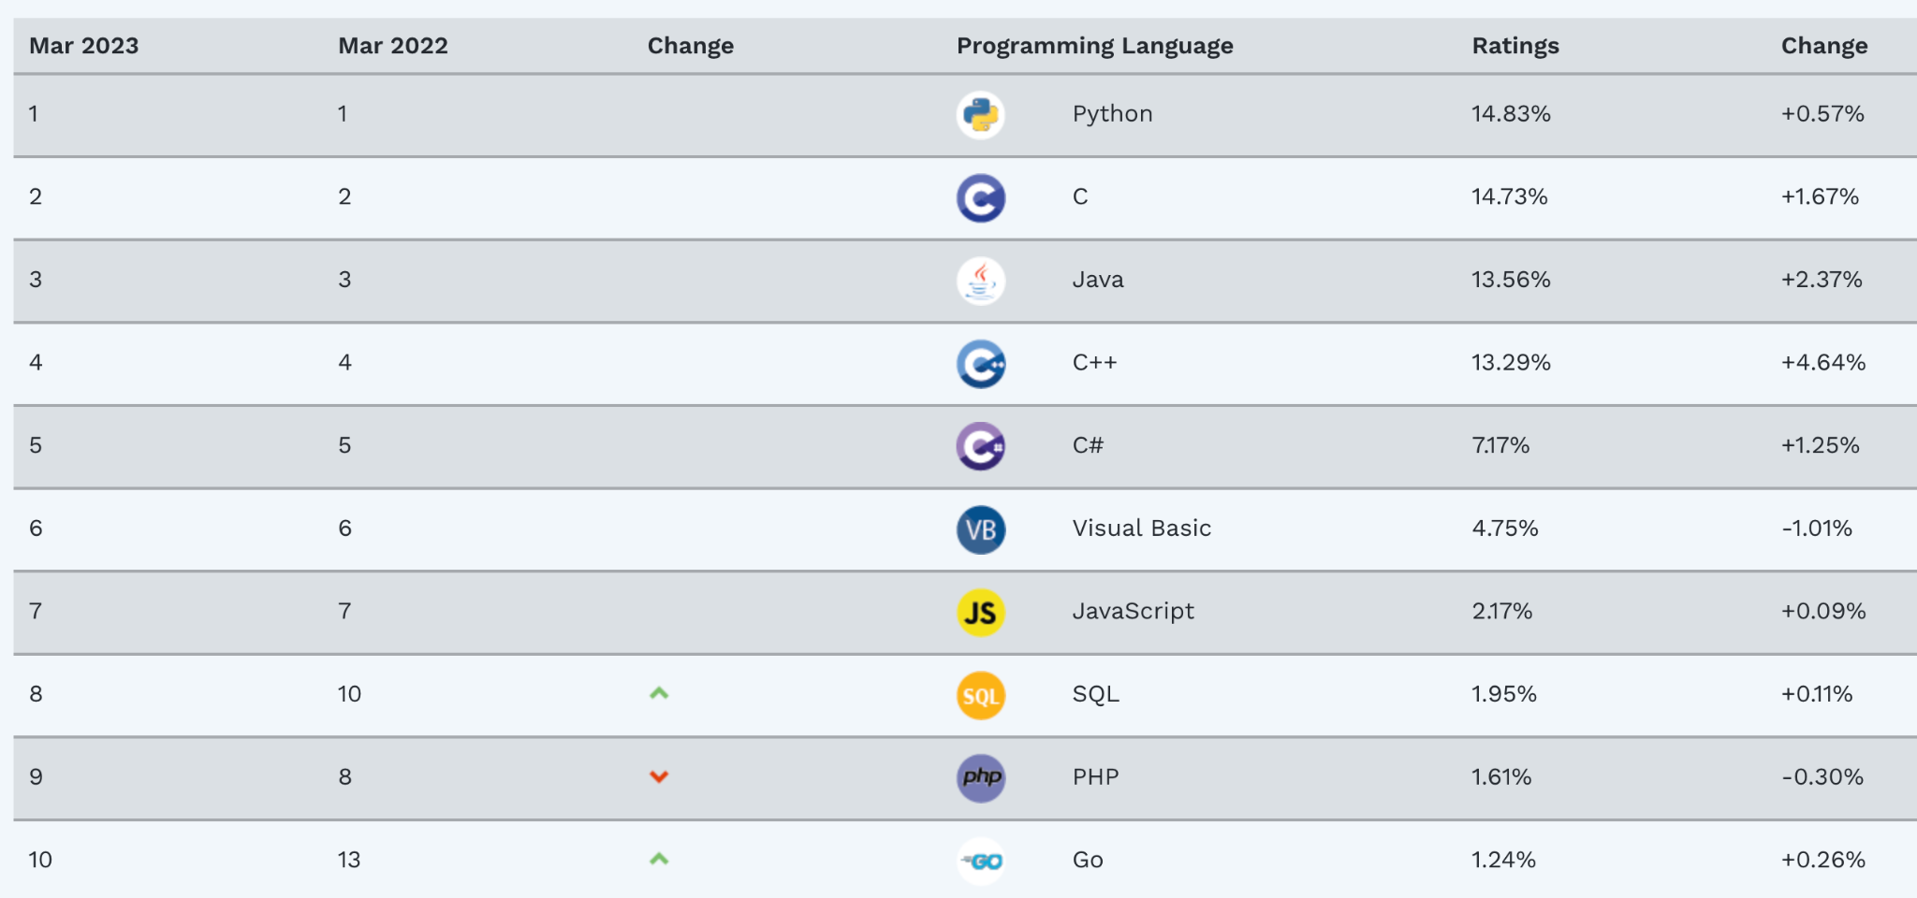The width and height of the screenshot is (1917, 898).
Task: Click the Java coffee cup logo
Action: point(980,281)
